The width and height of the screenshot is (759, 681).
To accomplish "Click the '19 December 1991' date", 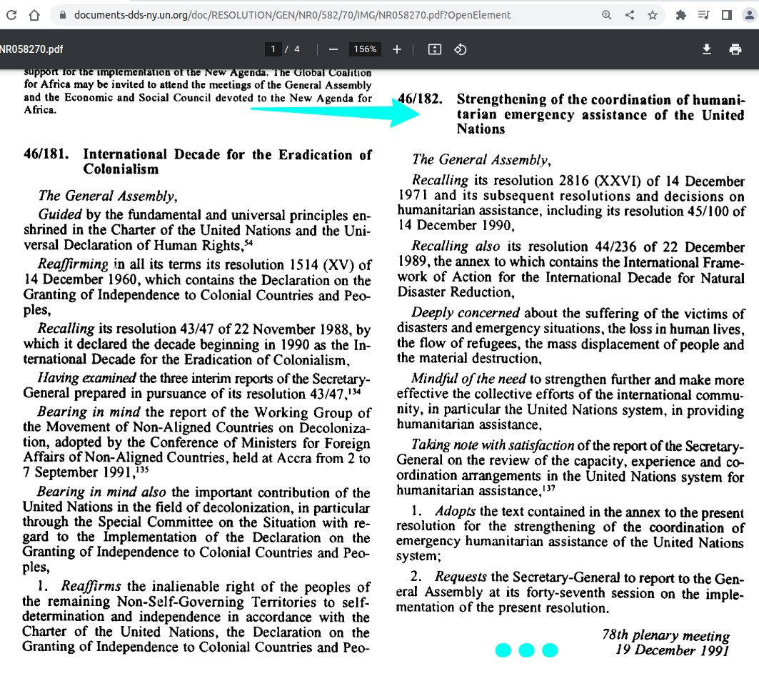I will pos(673,650).
